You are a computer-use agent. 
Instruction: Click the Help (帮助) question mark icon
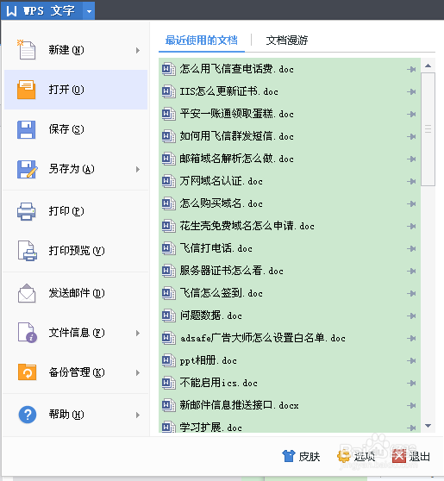coord(28,415)
